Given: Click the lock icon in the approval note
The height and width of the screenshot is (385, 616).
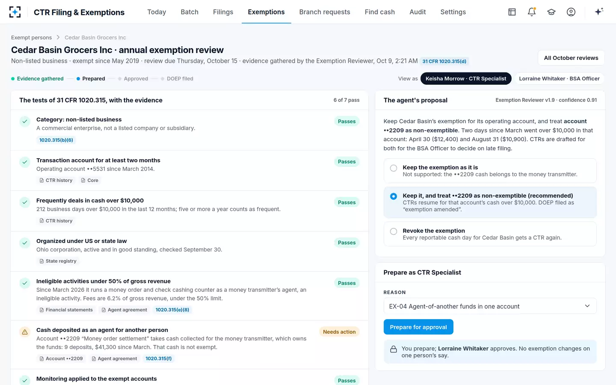Looking at the screenshot, I should 394,349.
